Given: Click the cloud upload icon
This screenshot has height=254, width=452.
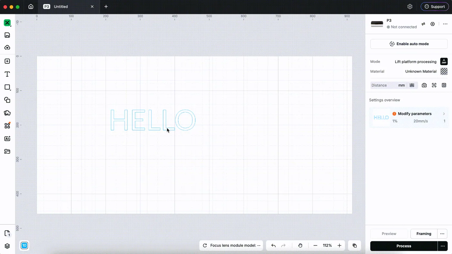Looking at the screenshot, I should [x=7, y=48].
